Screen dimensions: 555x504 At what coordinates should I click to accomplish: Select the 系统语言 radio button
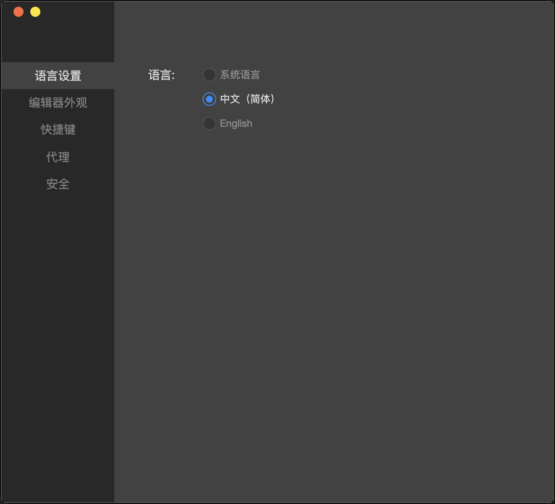pyautogui.click(x=209, y=75)
